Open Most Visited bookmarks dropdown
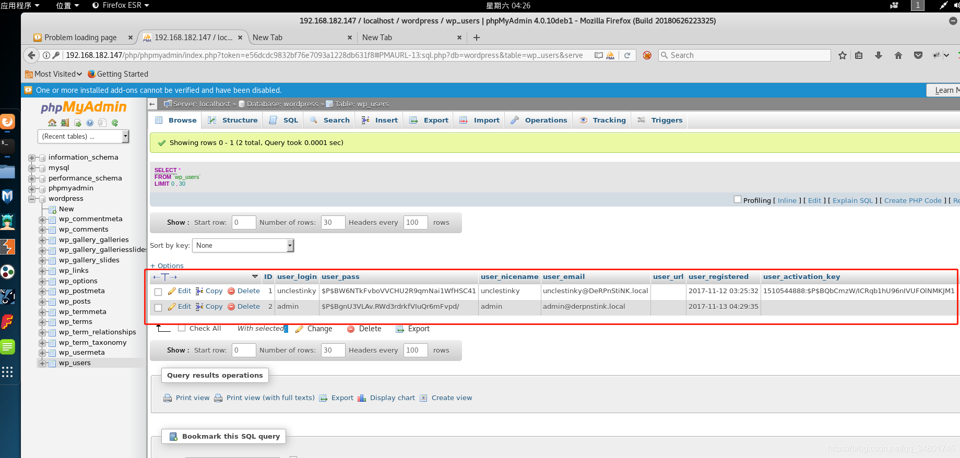This screenshot has width=960, height=458. pos(54,74)
